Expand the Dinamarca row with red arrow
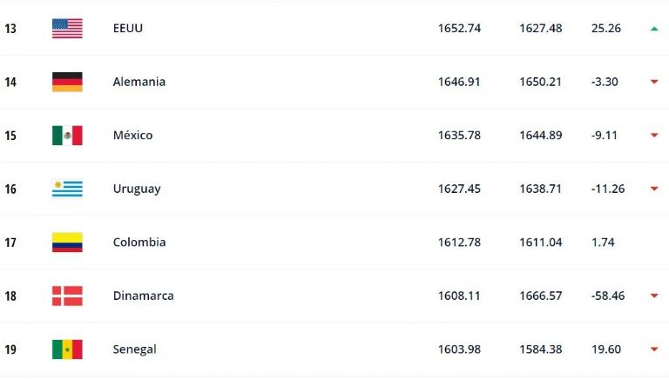This screenshot has height=379, width=669. [653, 296]
